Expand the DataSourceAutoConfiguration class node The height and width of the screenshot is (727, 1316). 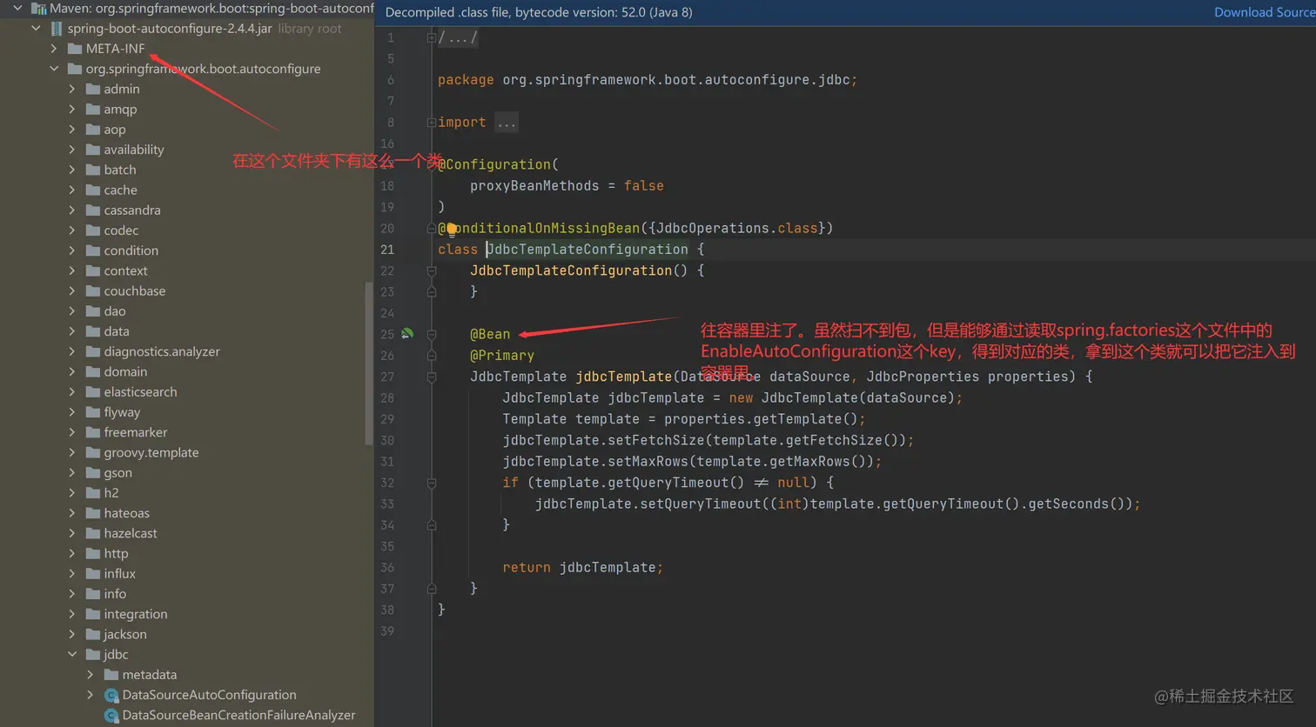coord(91,695)
